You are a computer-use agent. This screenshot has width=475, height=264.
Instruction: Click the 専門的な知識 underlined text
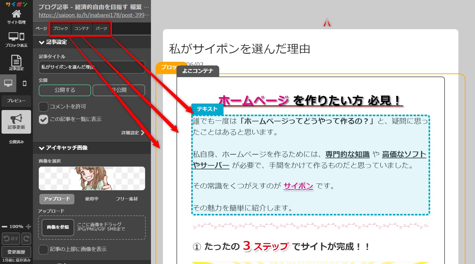(x=347, y=154)
